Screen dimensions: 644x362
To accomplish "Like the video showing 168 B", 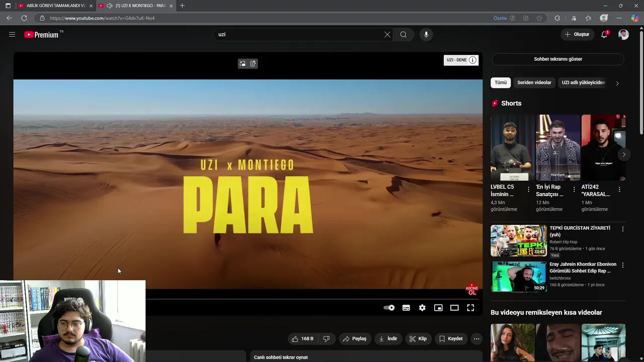I will pos(302,339).
